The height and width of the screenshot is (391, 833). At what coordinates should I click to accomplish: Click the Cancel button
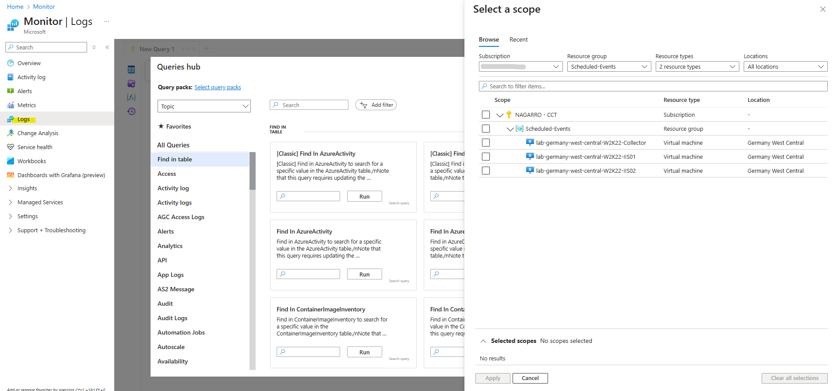[530, 378]
